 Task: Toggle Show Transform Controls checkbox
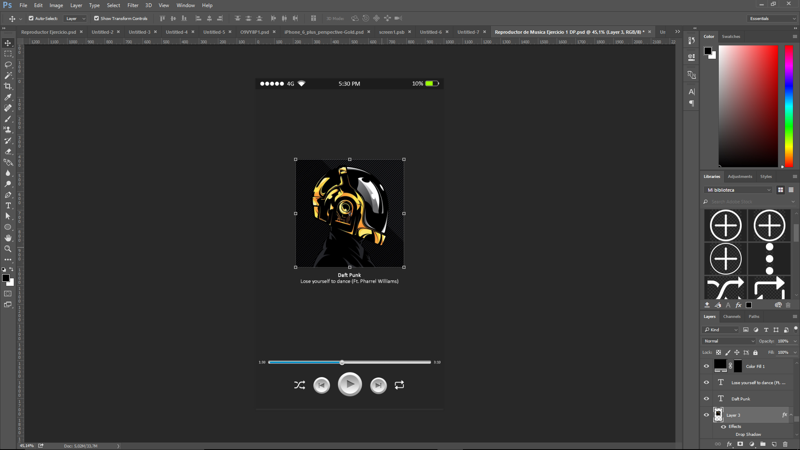[x=97, y=18]
